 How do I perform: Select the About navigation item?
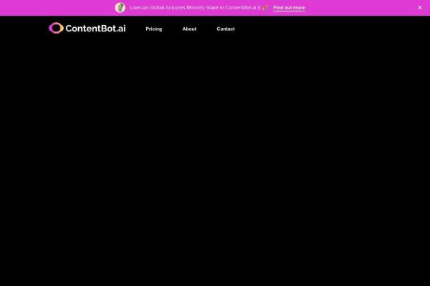(x=189, y=29)
